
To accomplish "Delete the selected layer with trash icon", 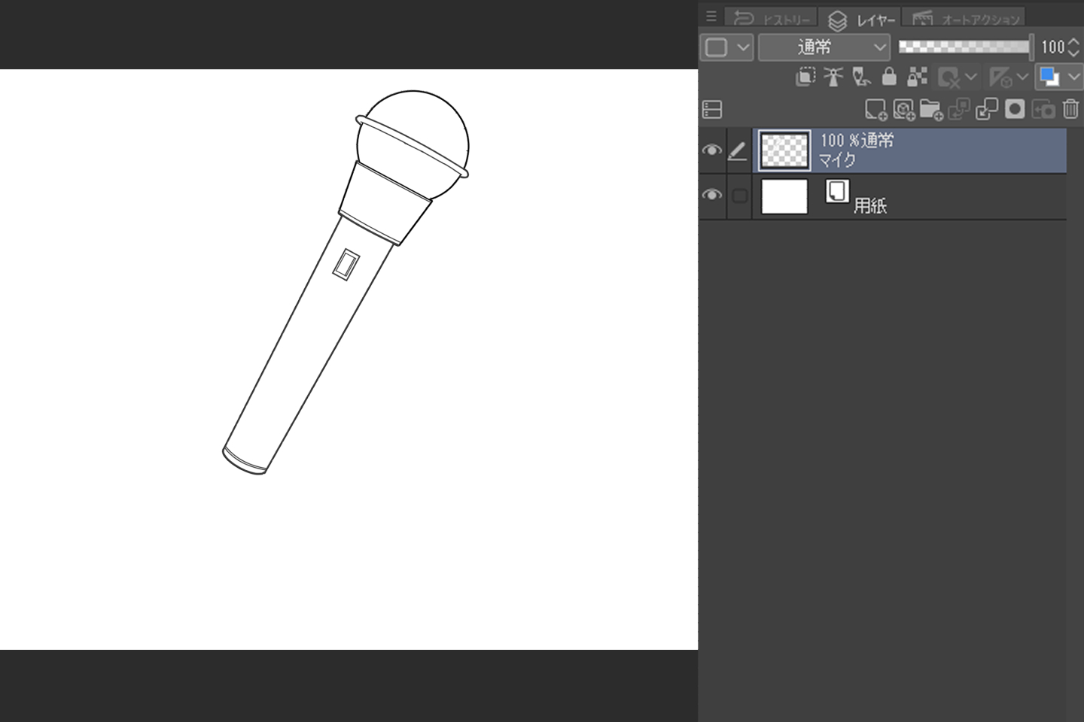I will click(x=1070, y=110).
